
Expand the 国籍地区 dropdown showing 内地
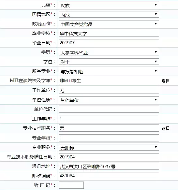[x=109, y=14]
